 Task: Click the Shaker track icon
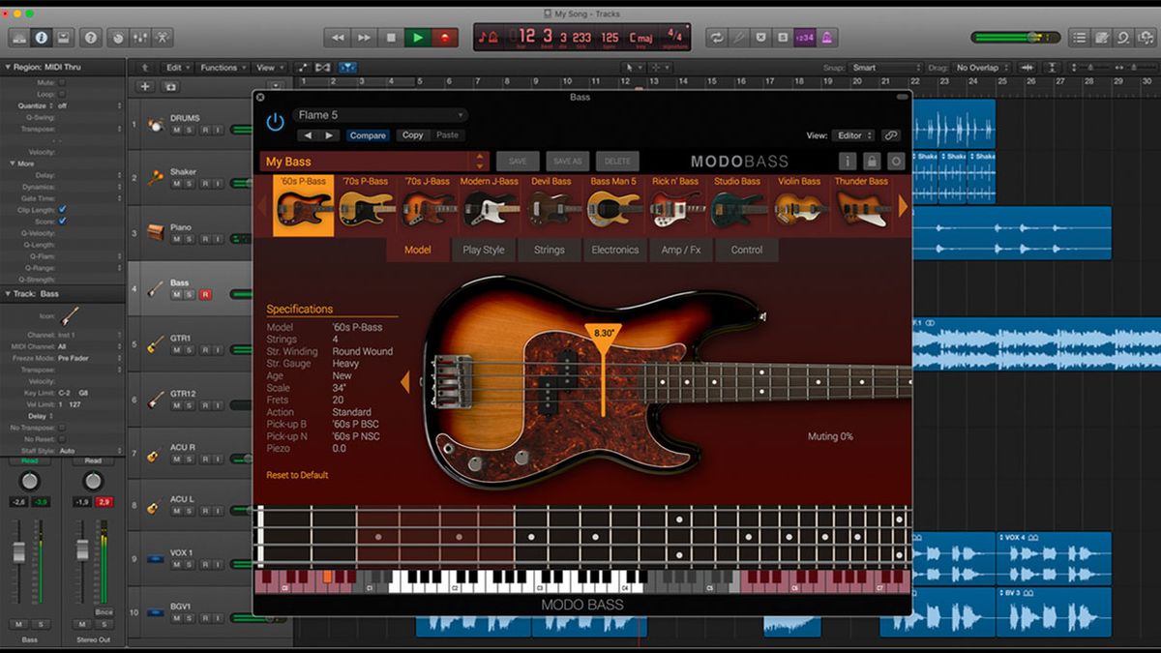tap(155, 177)
